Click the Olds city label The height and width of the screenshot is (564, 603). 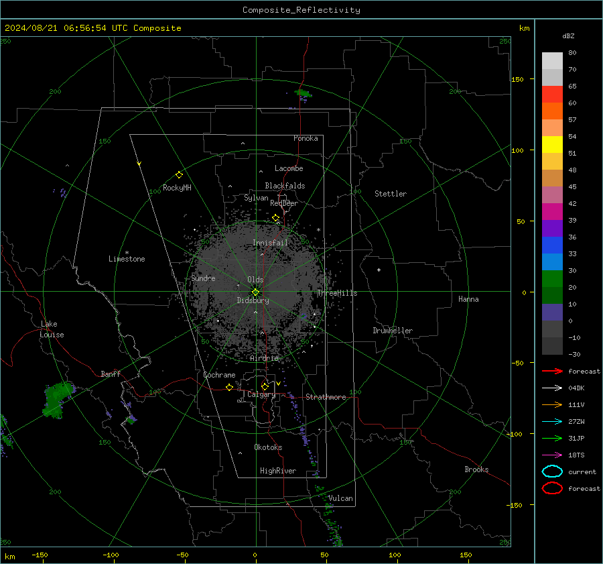pos(255,280)
